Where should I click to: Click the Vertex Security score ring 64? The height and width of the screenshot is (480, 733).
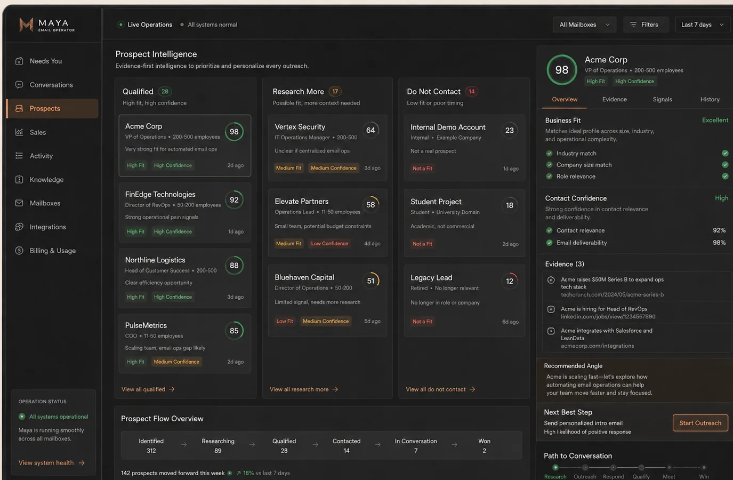(x=370, y=130)
